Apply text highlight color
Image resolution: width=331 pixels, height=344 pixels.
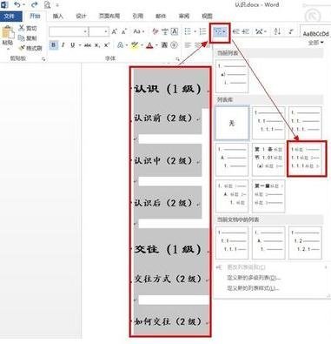coord(135,45)
